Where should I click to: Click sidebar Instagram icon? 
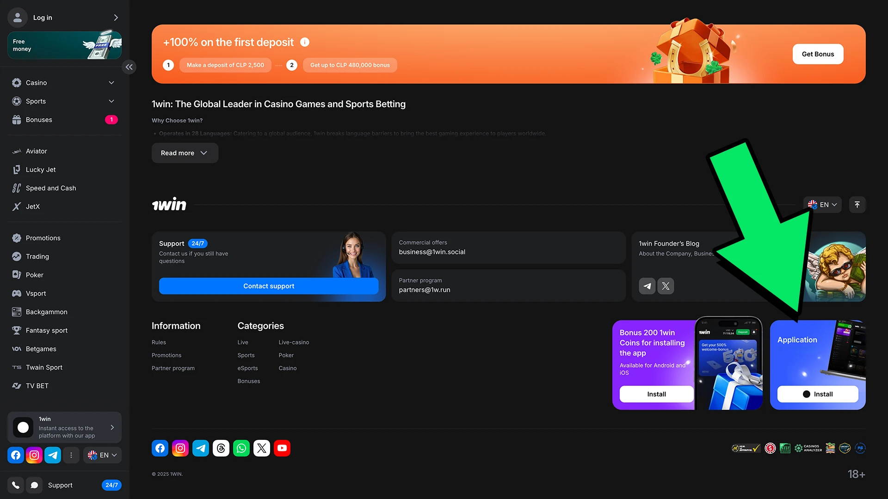34,455
